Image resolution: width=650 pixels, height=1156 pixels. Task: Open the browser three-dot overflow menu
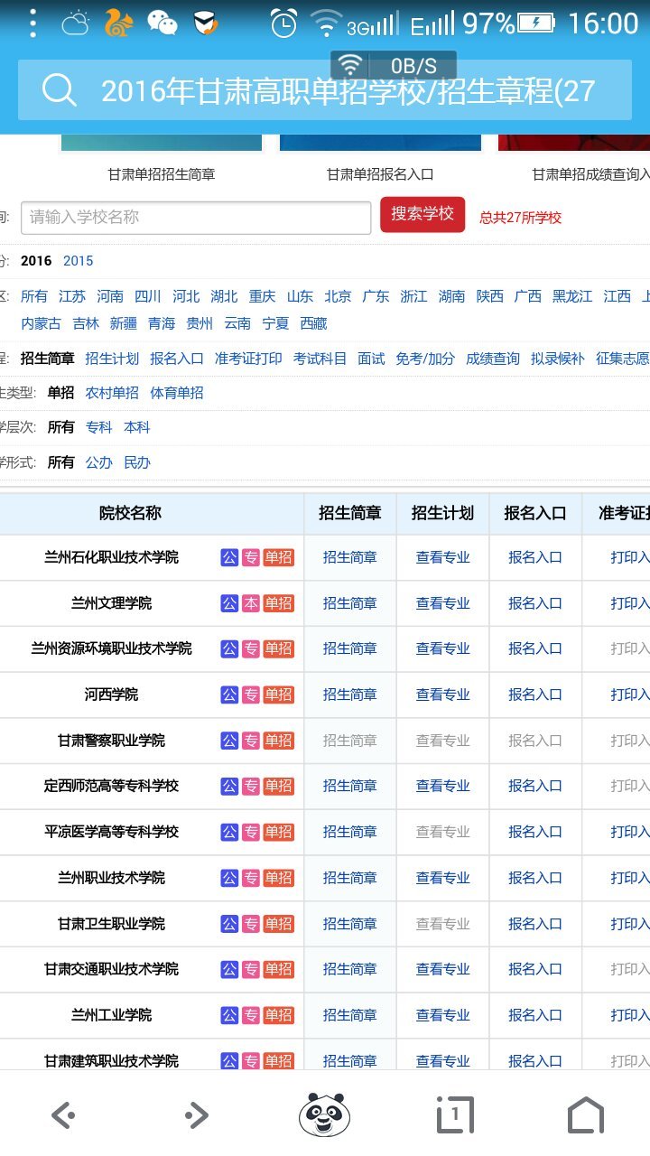32,23
